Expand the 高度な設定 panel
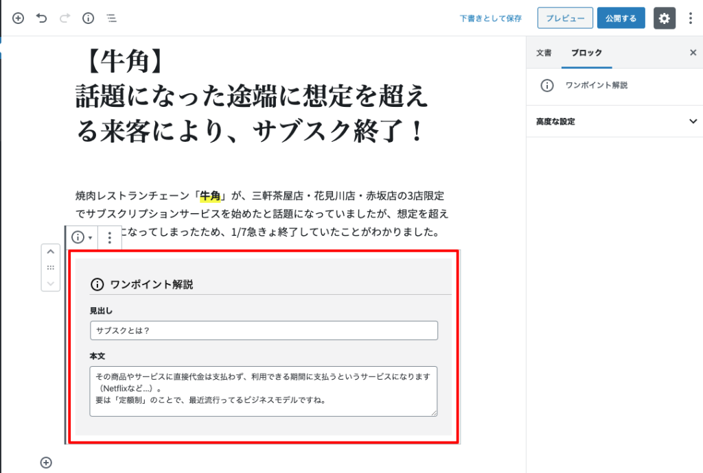Image resolution: width=703 pixels, height=473 pixels. (x=615, y=121)
